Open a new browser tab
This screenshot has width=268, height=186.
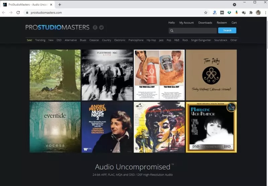coord(60,5)
